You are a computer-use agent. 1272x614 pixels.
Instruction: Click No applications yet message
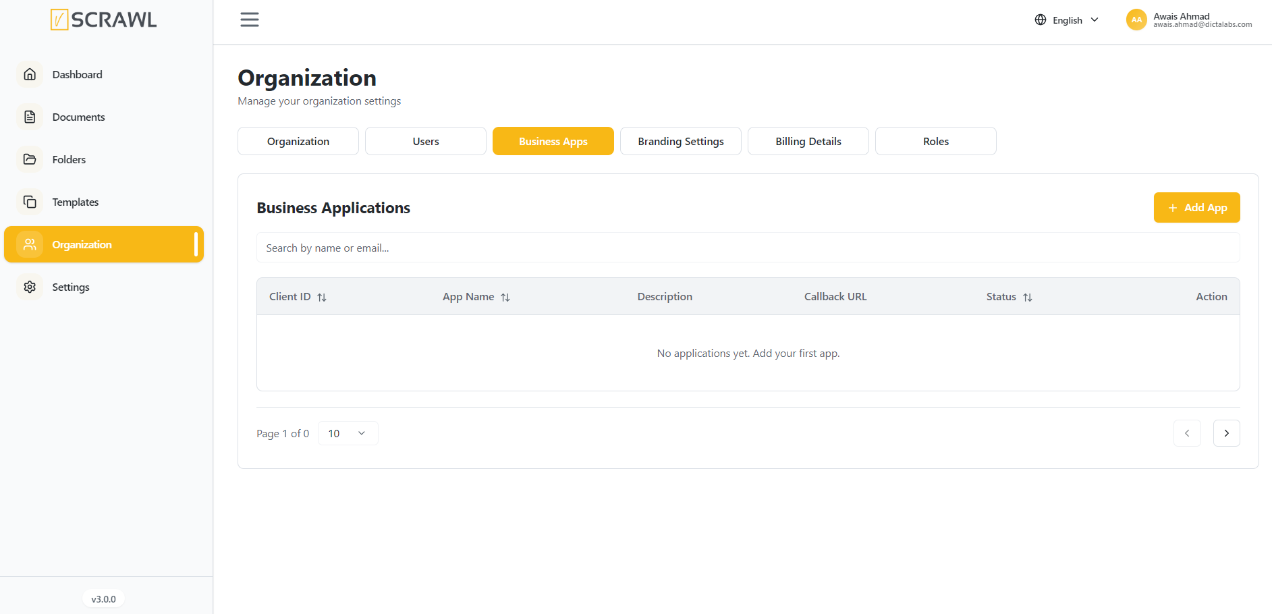[748, 353]
